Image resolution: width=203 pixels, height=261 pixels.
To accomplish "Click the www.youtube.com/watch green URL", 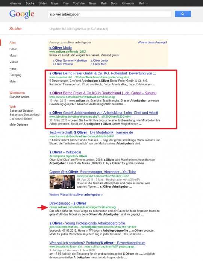I will 103,176.
